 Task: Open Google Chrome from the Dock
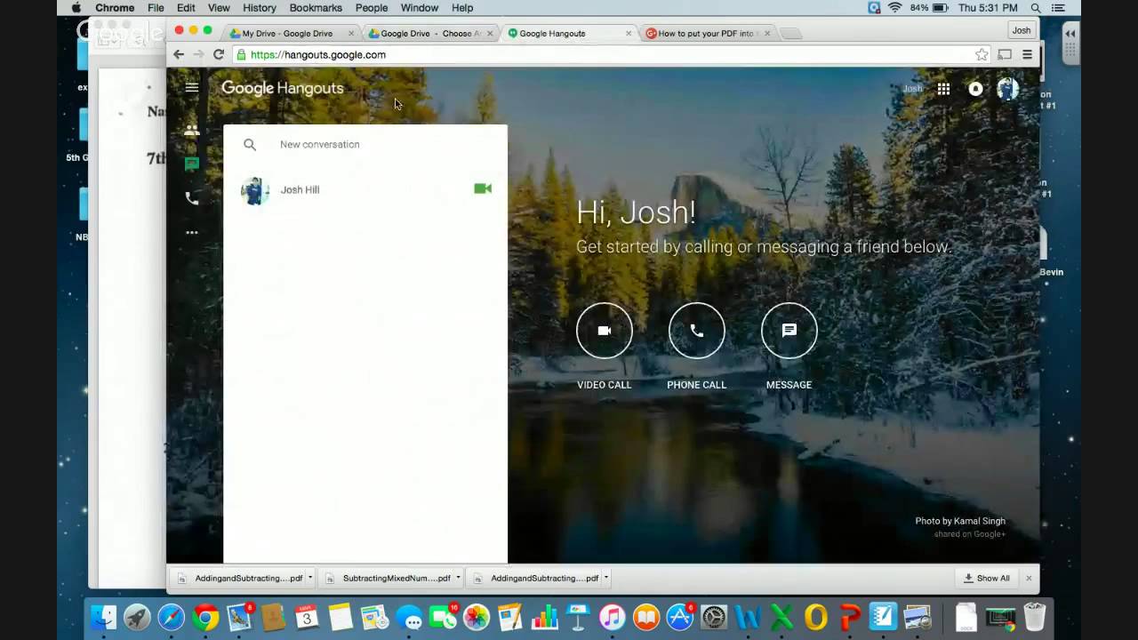[x=205, y=617]
